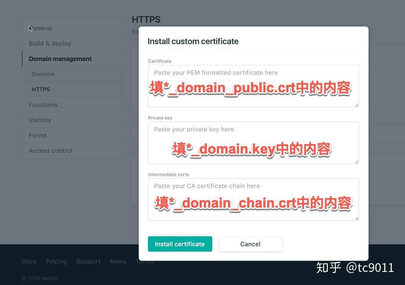Screen dimensions: 405x285
Task: Click the CA certificate chain field
Action: coord(253,198)
